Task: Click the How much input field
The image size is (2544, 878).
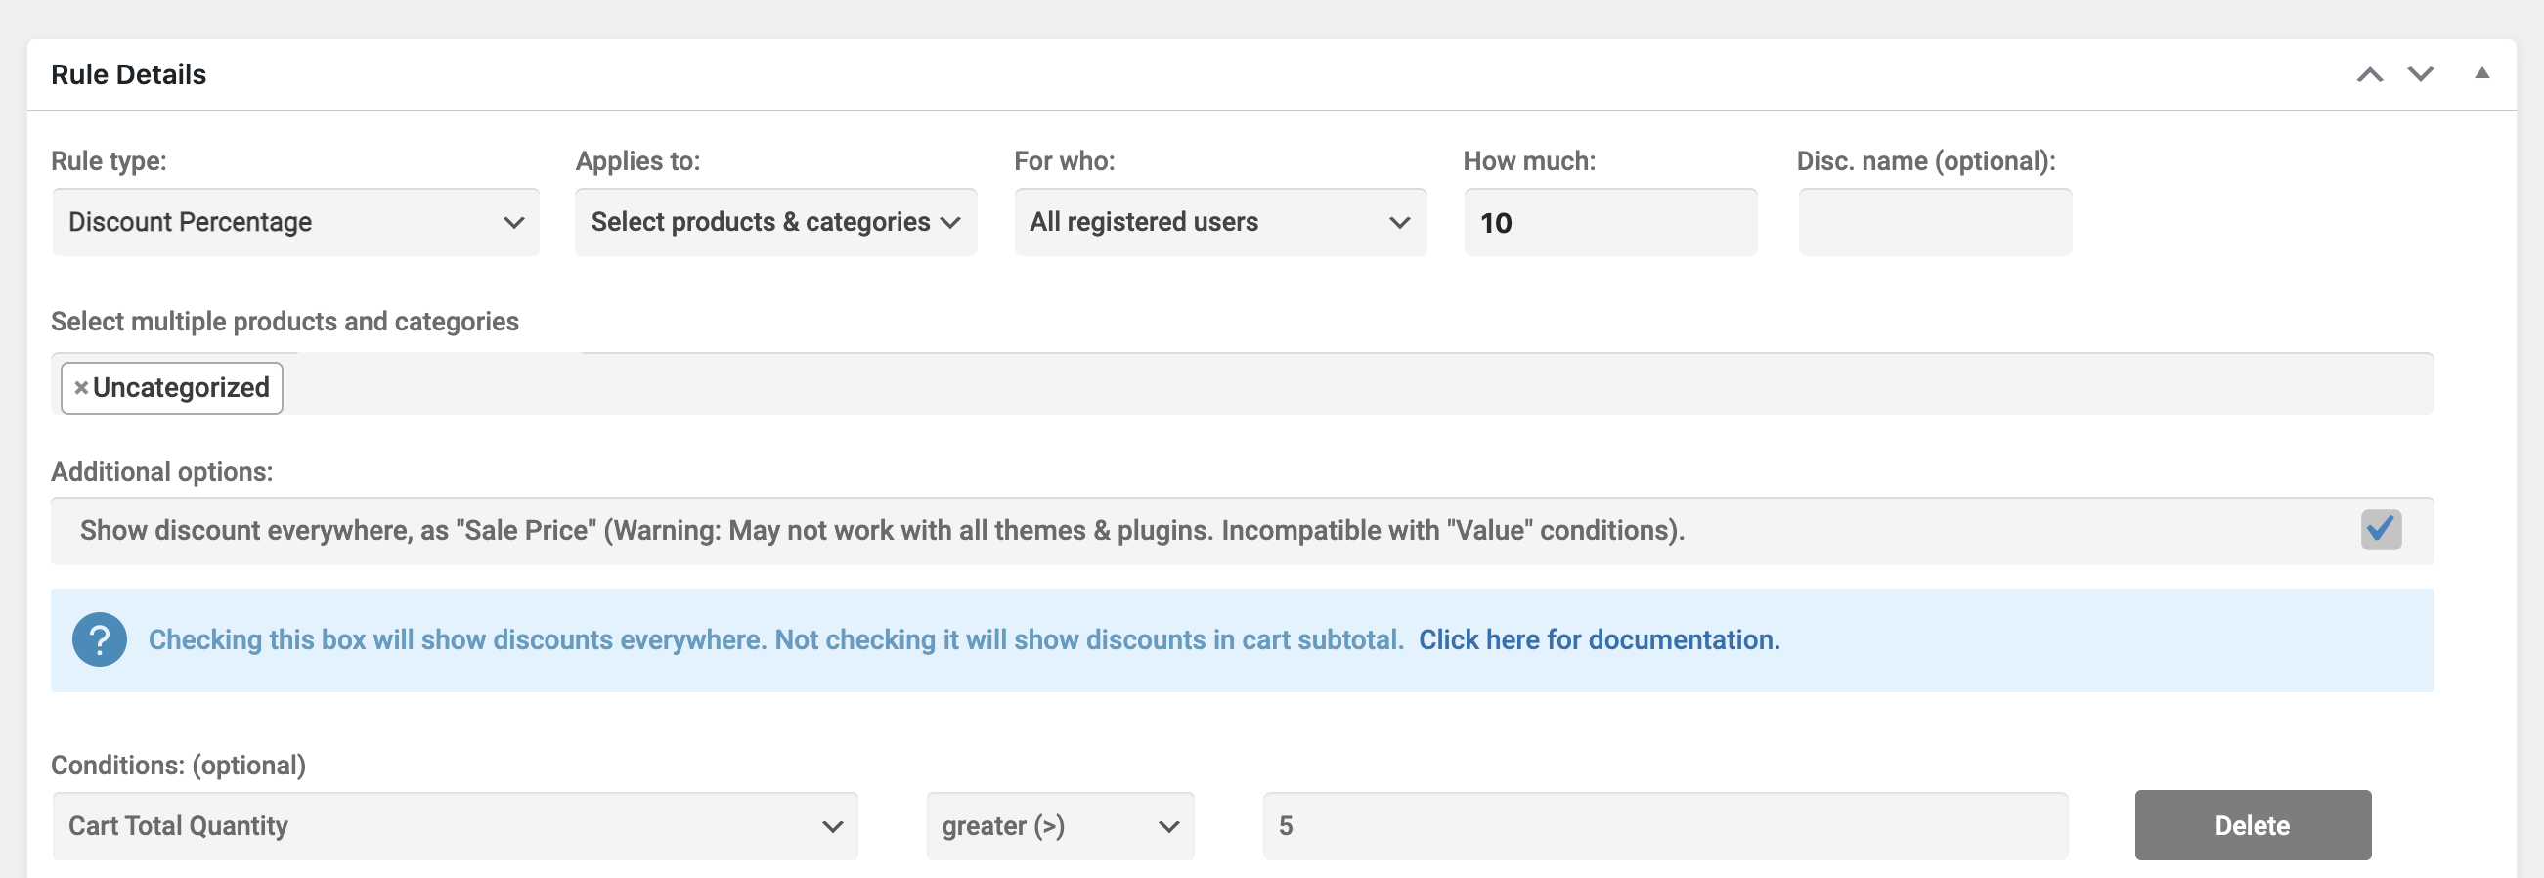Action: point(1609,222)
